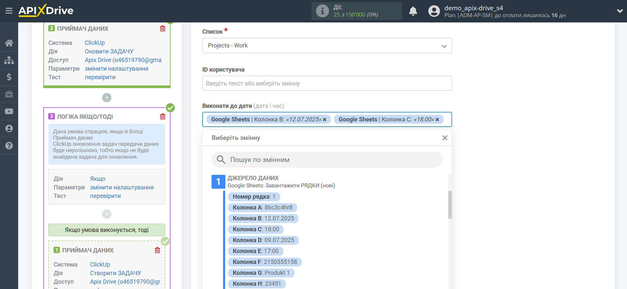Click змінити налаштування in block 2

116,69
